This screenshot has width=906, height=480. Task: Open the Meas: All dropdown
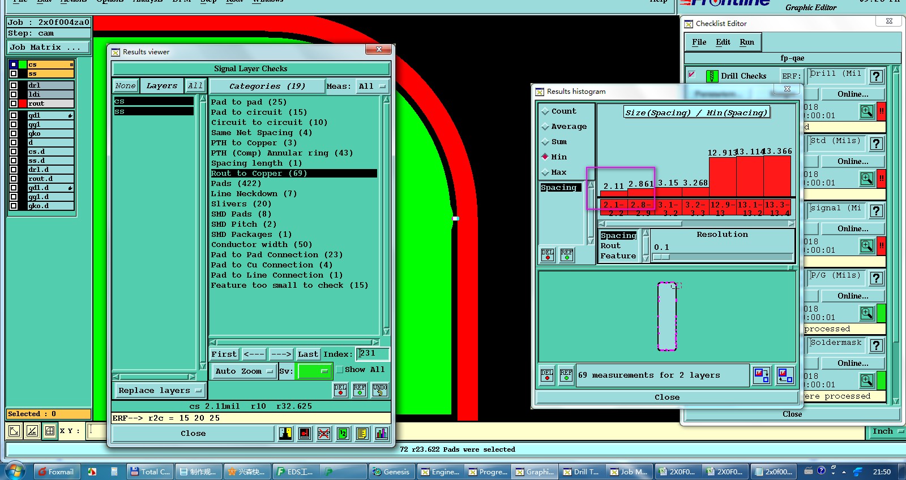(x=372, y=87)
